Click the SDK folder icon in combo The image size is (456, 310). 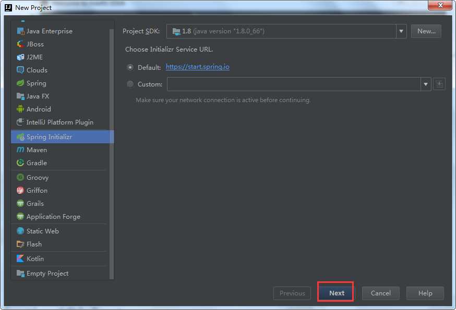(x=176, y=31)
